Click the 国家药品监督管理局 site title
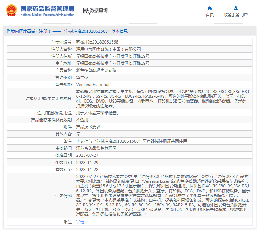257x231 pixels. pos(47,9)
